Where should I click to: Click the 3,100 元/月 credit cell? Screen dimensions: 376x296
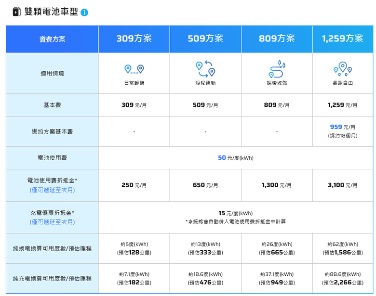(x=343, y=185)
